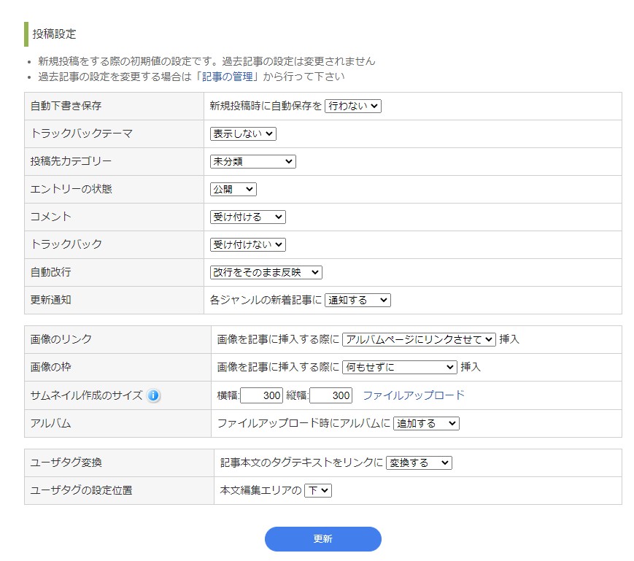This screenshot has width=634, height=561.
Task: Open the 自動下書き保存 dropdown
Action: pos(352,106)
